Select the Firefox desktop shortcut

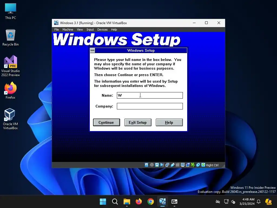point(11,90)
